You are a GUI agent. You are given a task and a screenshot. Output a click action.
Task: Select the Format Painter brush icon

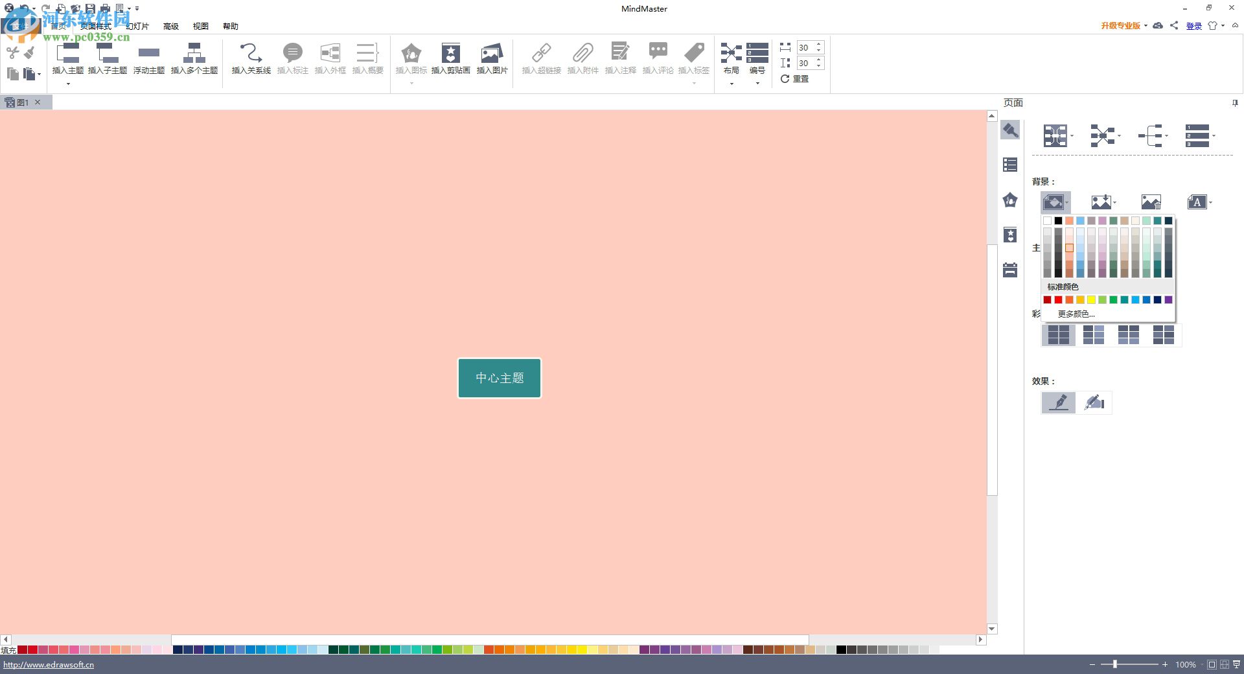click(x=30, y=52)
